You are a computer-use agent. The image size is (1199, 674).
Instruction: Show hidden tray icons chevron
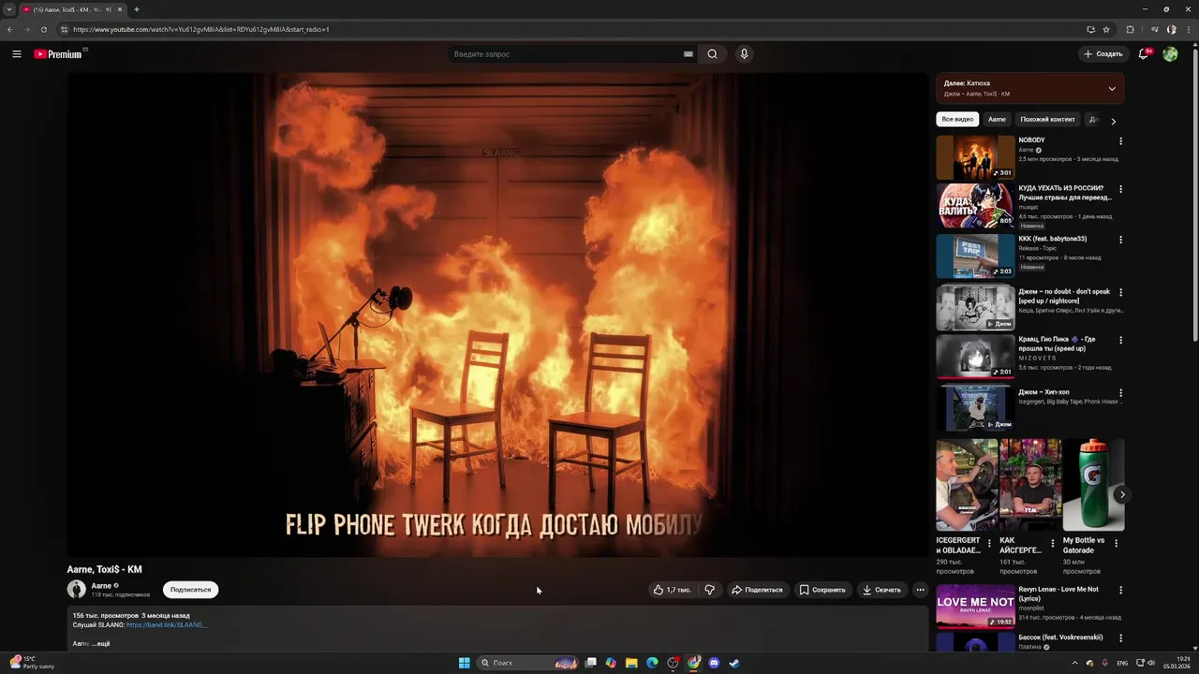point(1074,663)
